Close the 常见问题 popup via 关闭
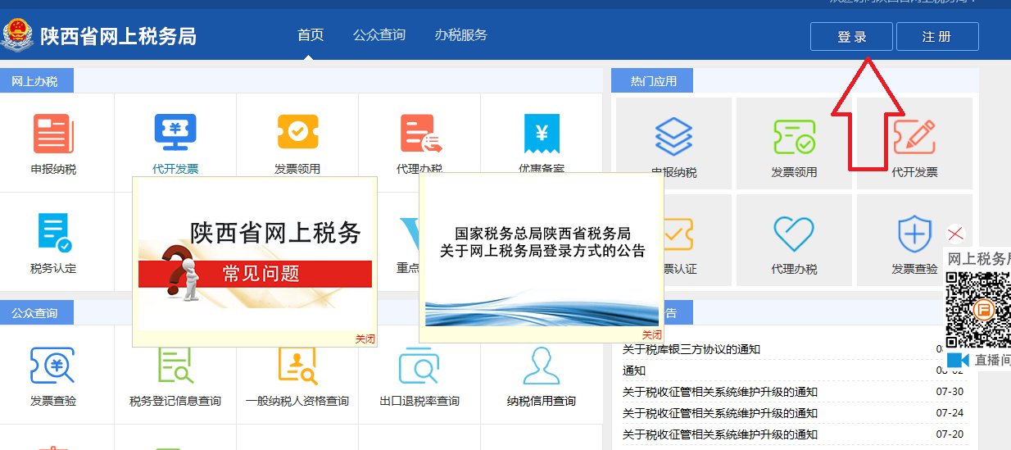This screenshot has width=1011, height=450. coord(365,338)
